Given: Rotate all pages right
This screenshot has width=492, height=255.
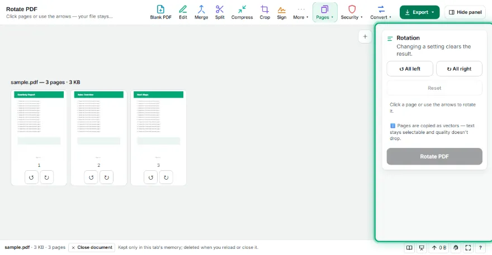Looking at the screenshot, I should point(459,69).
